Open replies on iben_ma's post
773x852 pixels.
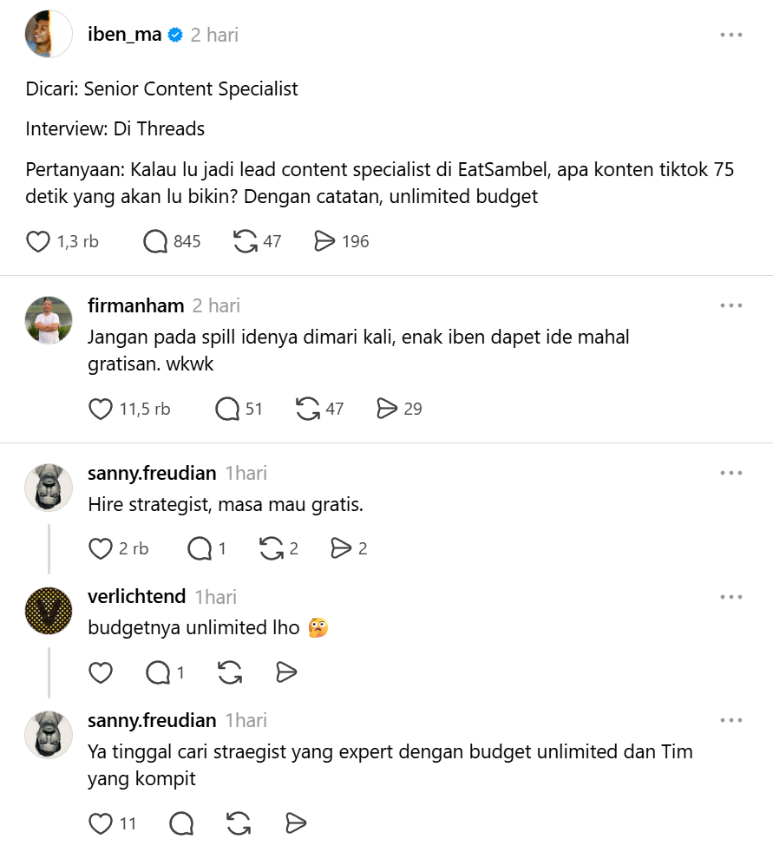tap(155, 241)
